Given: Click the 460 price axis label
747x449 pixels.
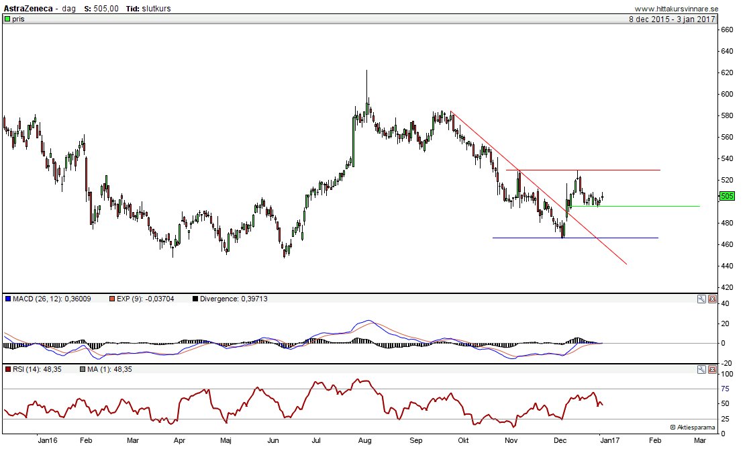Looking at the screenshot, I should point(727,244).
